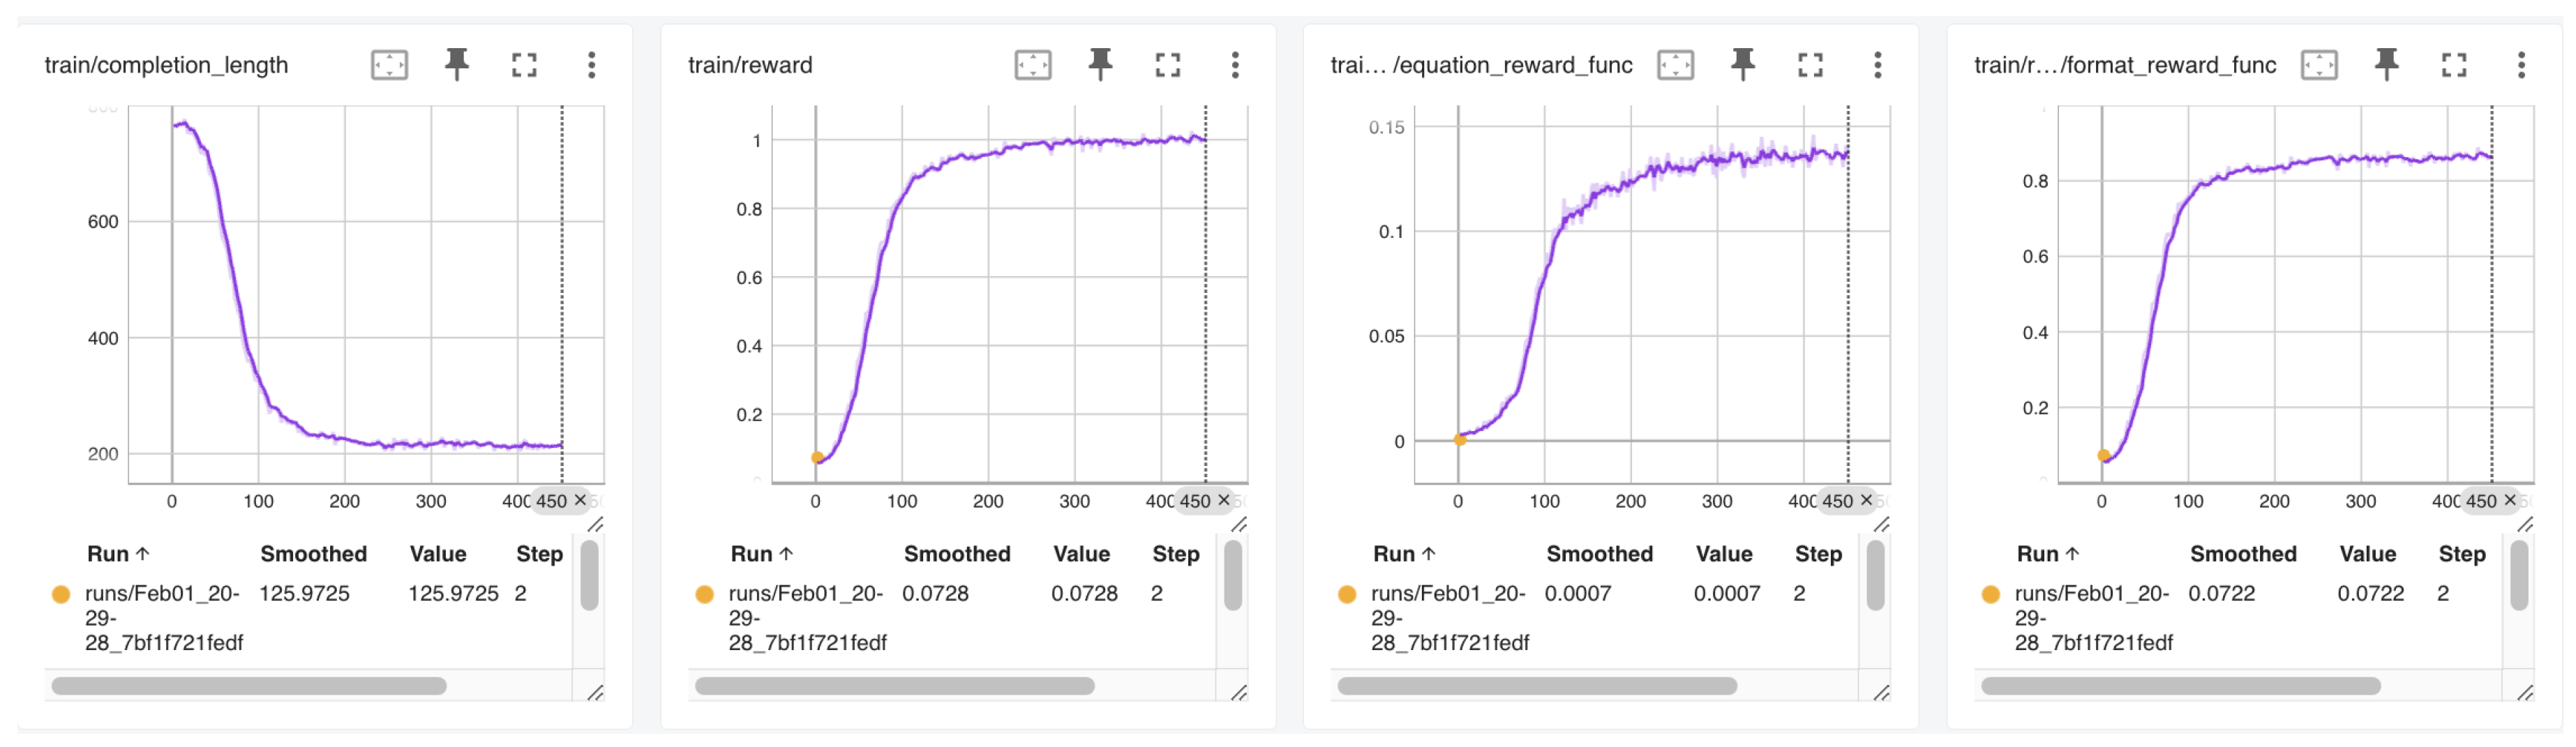Fit format_reward_func chart to data
2576x747 pixels.
click(x=2320, y=64)
